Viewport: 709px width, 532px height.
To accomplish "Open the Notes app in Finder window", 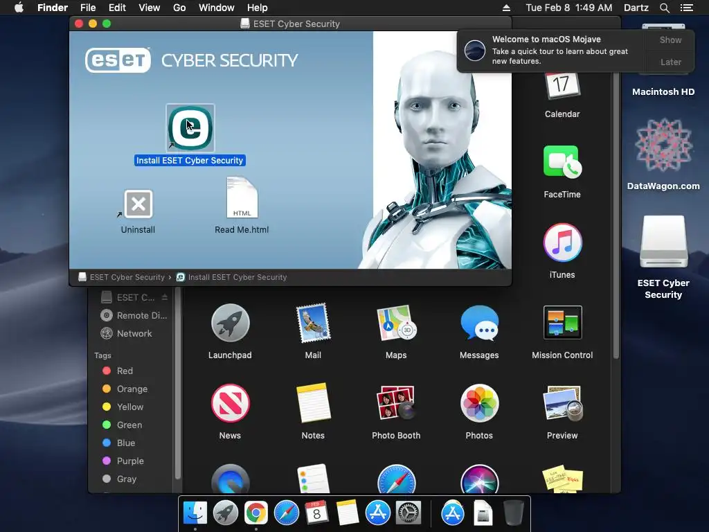I will click(x=313, y=403).
